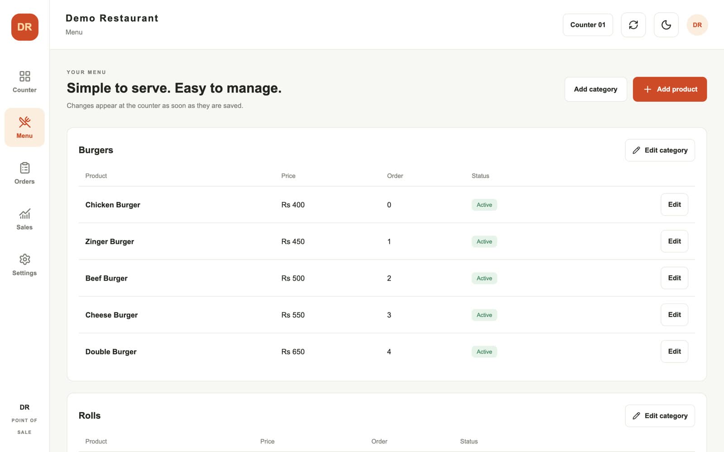The height and width of the screenshot is (452, 724).
Task: Edit the Zinger Burger product
Action: 674,241
